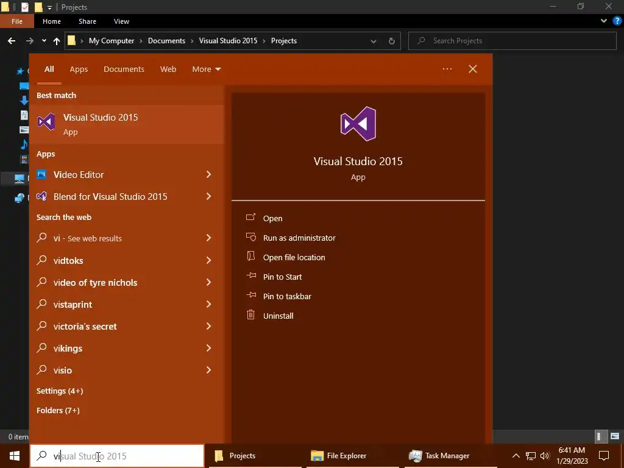Click Open in the preview pane
This screenshot has width=624, height=468.
tap(272, 218)
